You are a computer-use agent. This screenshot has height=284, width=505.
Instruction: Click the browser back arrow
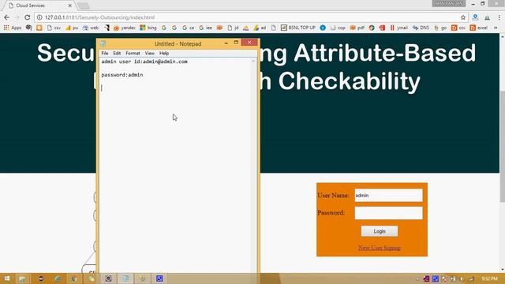tap(7, 17)
